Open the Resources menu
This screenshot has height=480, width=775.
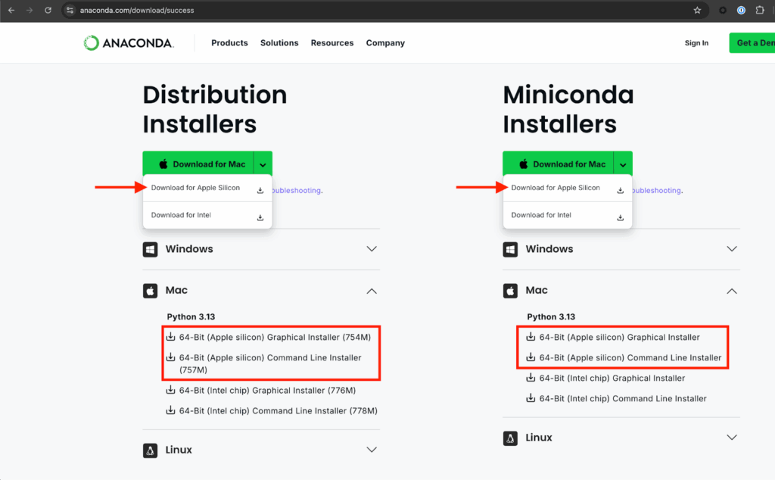click(x=332, y=43)
